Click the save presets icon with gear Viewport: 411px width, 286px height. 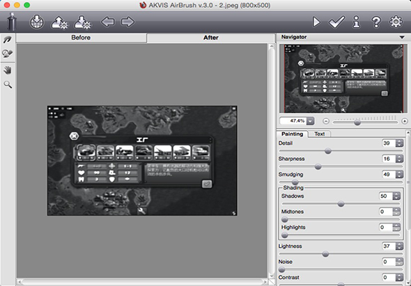click(x=83, y=22)
